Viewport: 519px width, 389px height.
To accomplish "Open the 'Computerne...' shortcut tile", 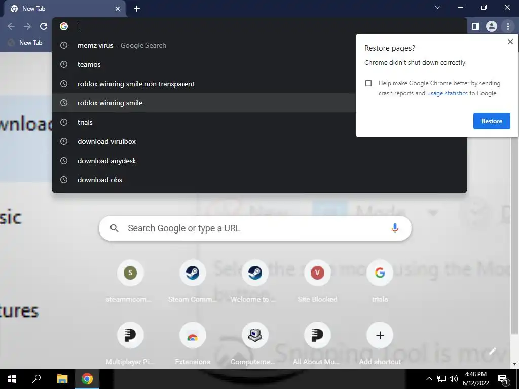I will pyautogui.click(x=255, y=343).
